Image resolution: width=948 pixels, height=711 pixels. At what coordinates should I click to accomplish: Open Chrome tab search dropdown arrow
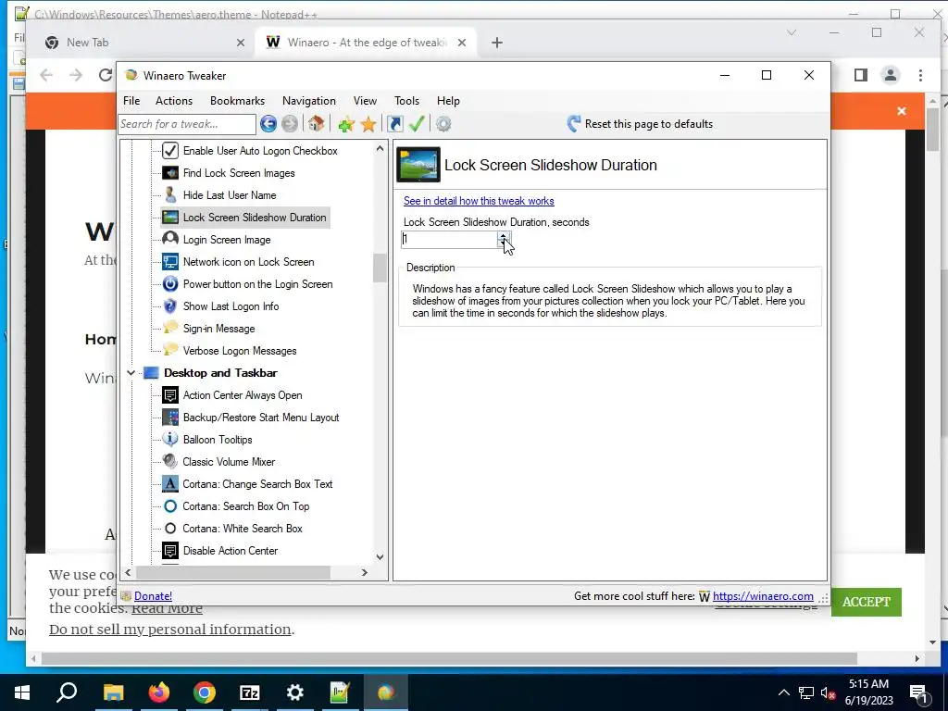coord(792,32)
